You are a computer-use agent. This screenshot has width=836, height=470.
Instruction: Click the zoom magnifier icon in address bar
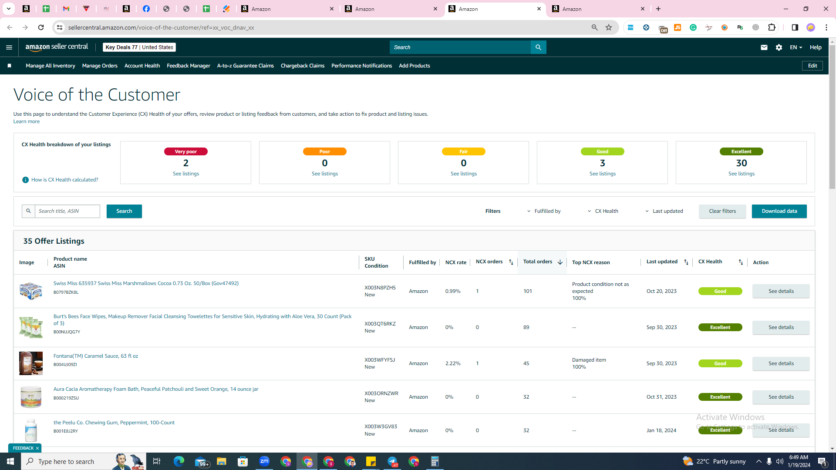click(594, 27)
